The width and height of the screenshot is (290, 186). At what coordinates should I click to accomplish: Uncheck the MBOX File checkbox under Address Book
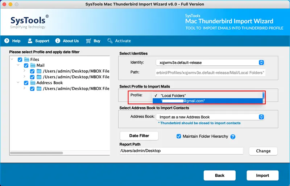pos(32,89)
